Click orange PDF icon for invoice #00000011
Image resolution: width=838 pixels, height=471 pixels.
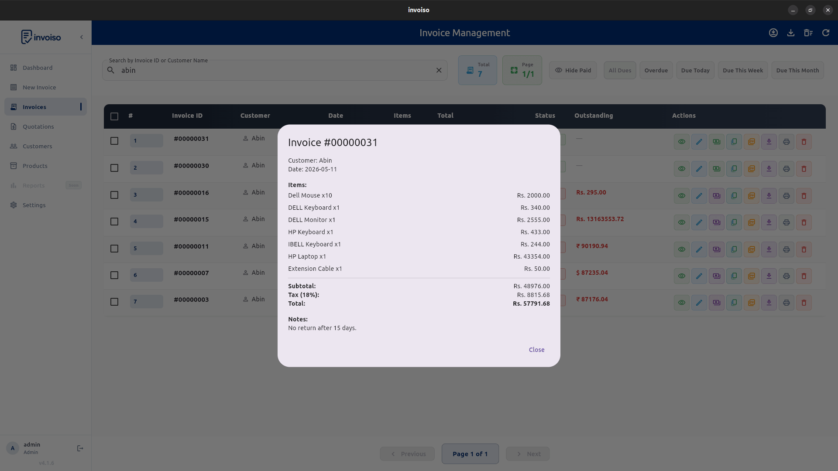tap(752, 249)
